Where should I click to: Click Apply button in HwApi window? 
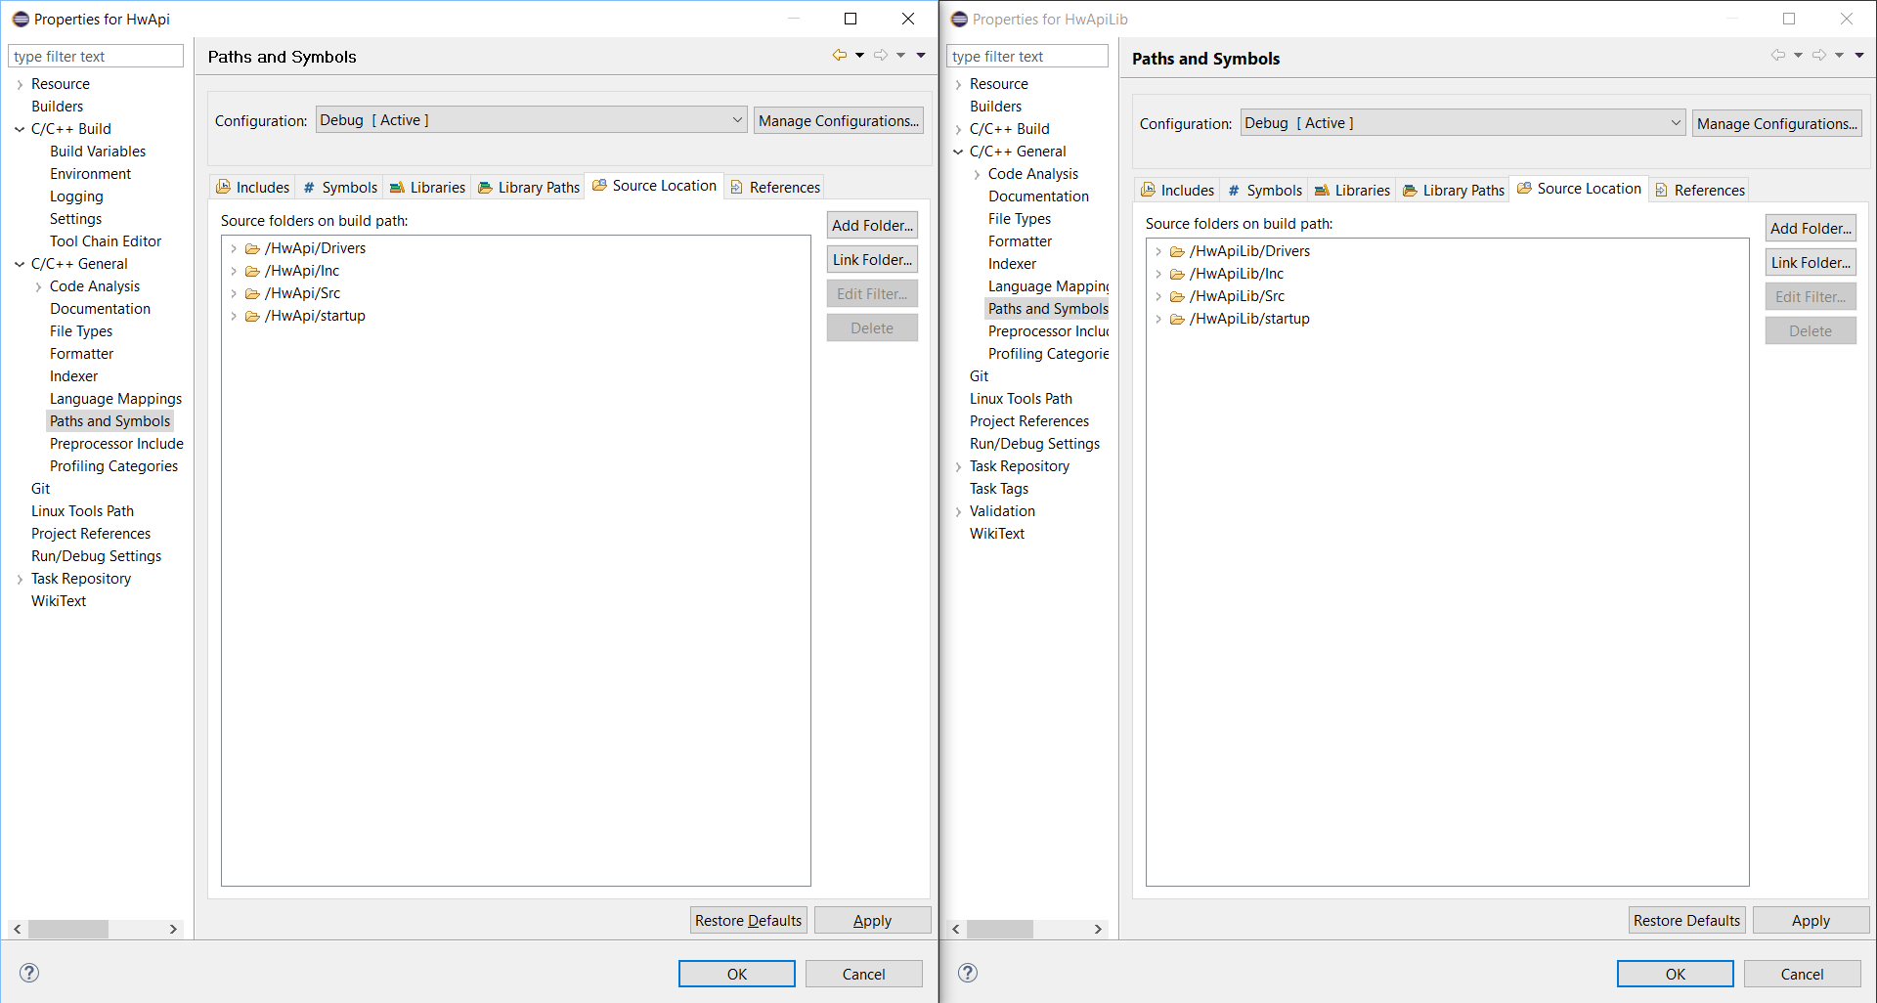[x=872, y=920]
